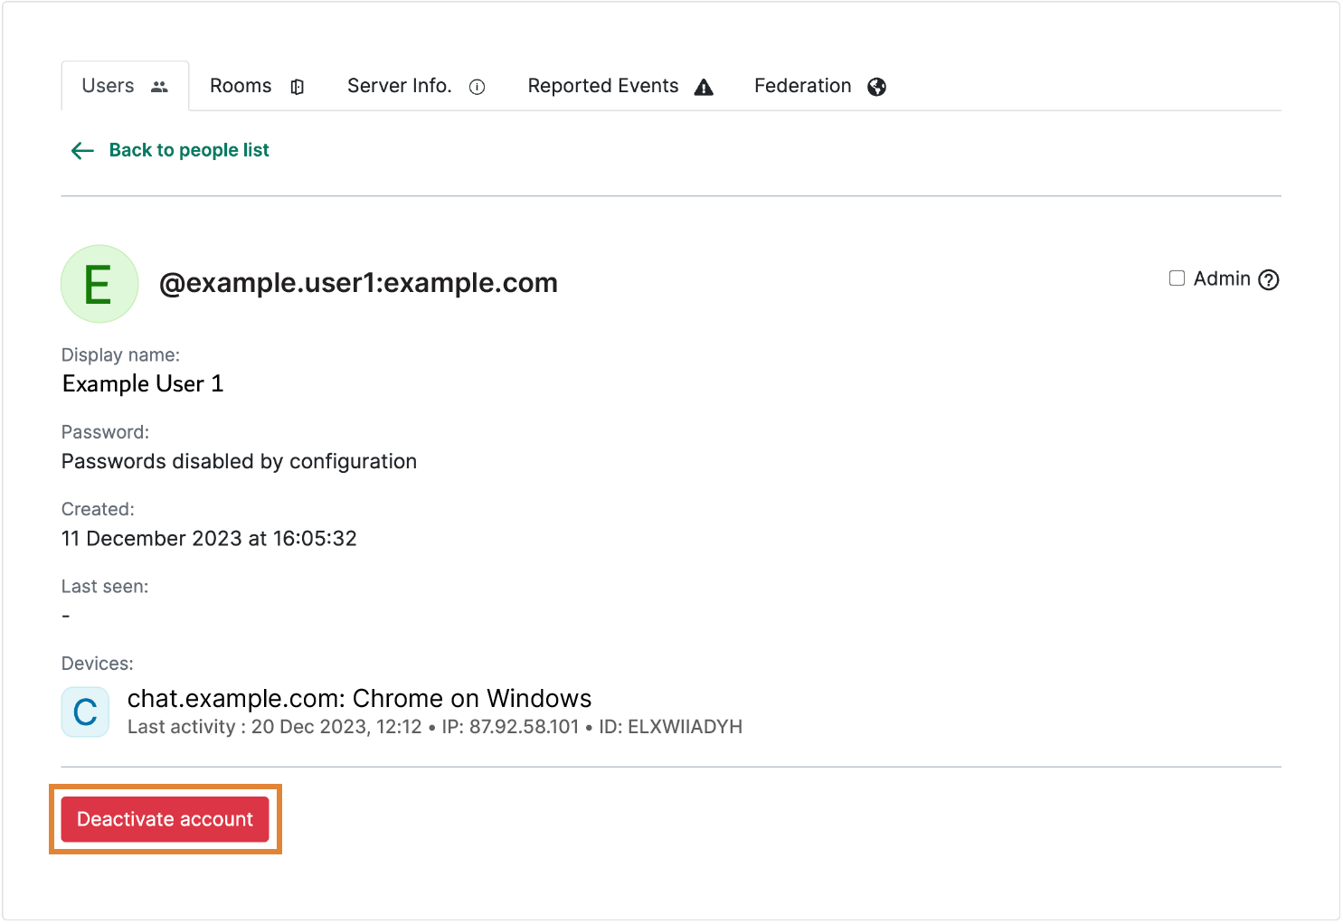Click the warning triangle icon for Reported Events
Image resolution: width=1343 pixels, height=924 pixels.
tap(704, 87)
